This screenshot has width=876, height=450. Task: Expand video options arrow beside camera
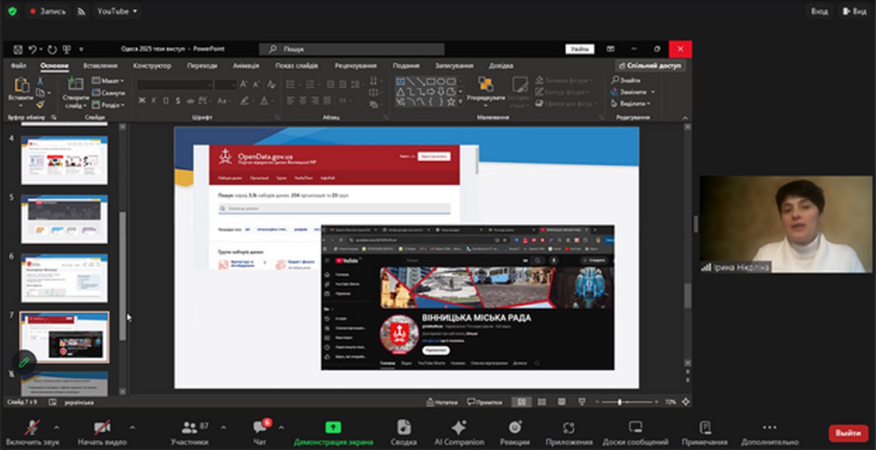[x=132, y=427]
